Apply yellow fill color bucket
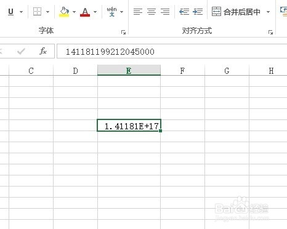This screenshot has height=229, width=287. click(64, 12)
